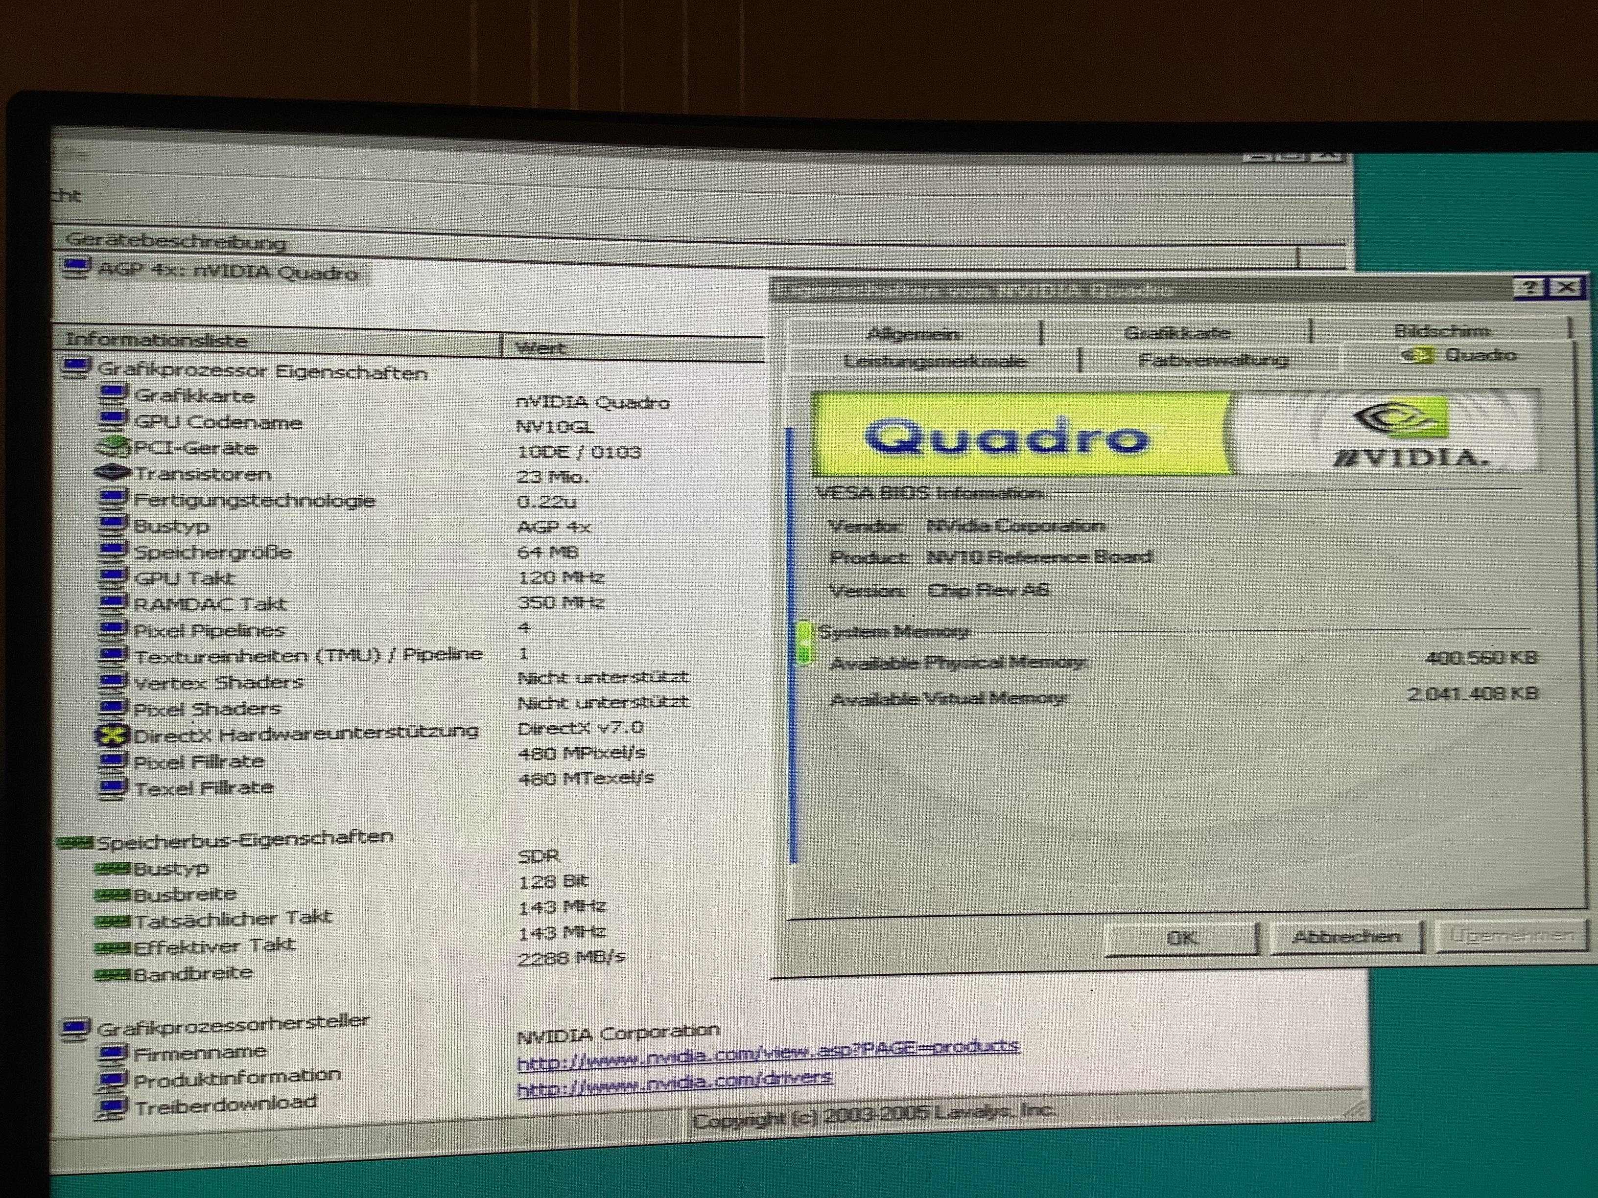Click the Wert column header
This screenshot has width=1598, height=1198.
point(542,348)
